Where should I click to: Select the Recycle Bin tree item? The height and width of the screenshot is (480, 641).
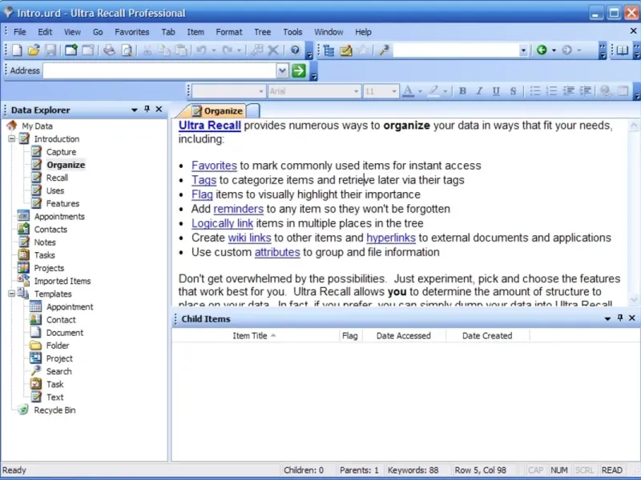[x=54, y=410]
